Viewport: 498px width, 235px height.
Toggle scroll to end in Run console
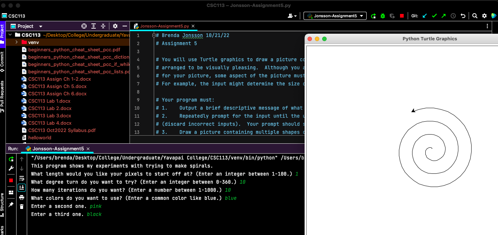(22, 187)
